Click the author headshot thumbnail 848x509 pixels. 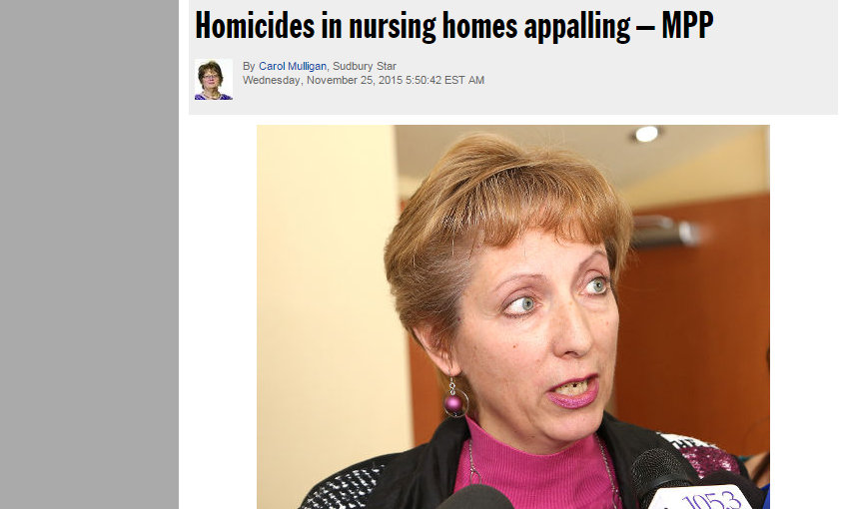[214, 80]
